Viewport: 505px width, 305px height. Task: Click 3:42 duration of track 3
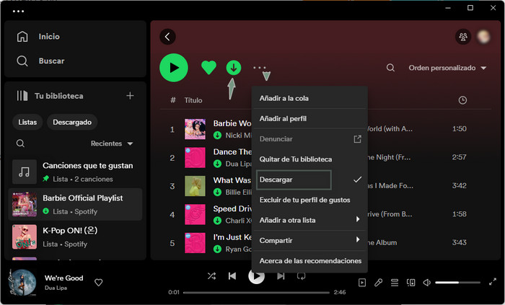460,185
